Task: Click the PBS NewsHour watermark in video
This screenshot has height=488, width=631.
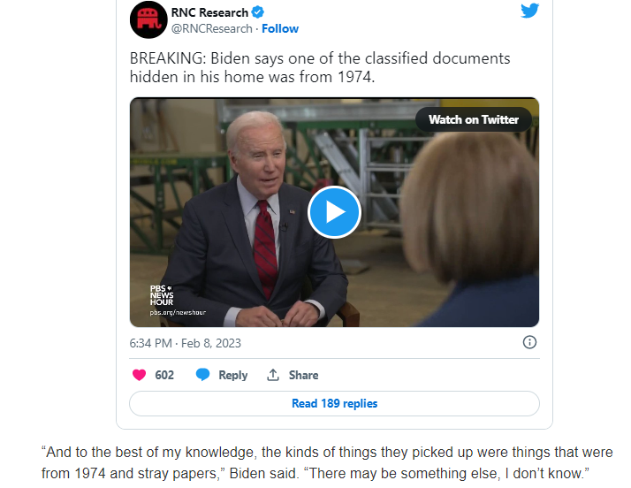Action: pyautogui.click(x=162, y=295)
